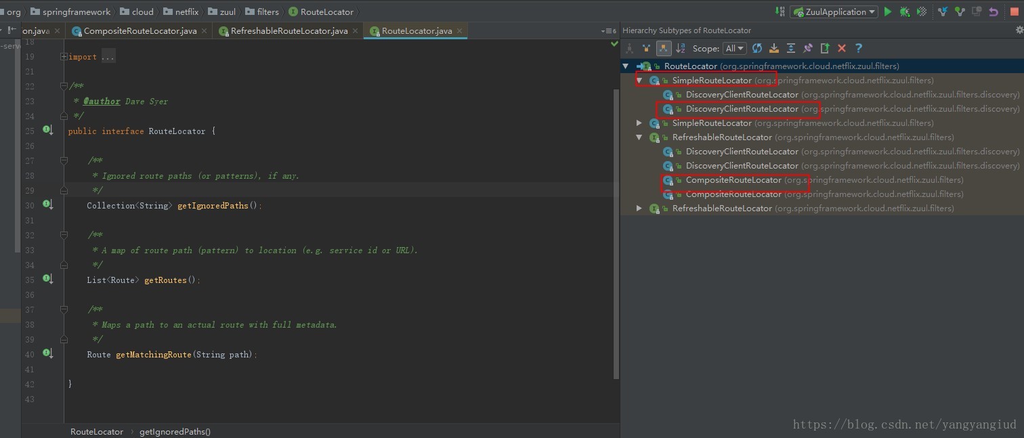Collapse the expanded RefreshableRouteLocator node

[639, 137]
